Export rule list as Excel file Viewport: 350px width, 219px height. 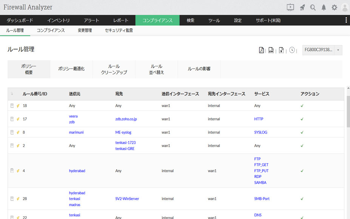tap(281, 50)
